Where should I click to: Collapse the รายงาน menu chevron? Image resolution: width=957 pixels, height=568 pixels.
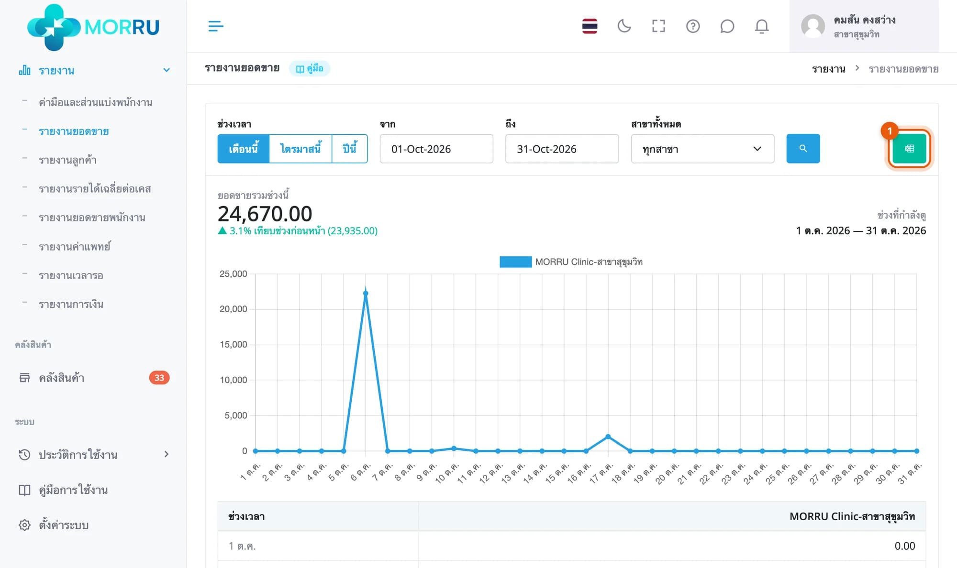point(167,70)
